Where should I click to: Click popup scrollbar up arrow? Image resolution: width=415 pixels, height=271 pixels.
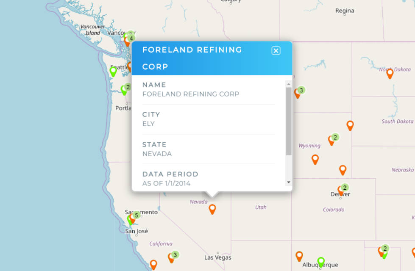(289, 84)
